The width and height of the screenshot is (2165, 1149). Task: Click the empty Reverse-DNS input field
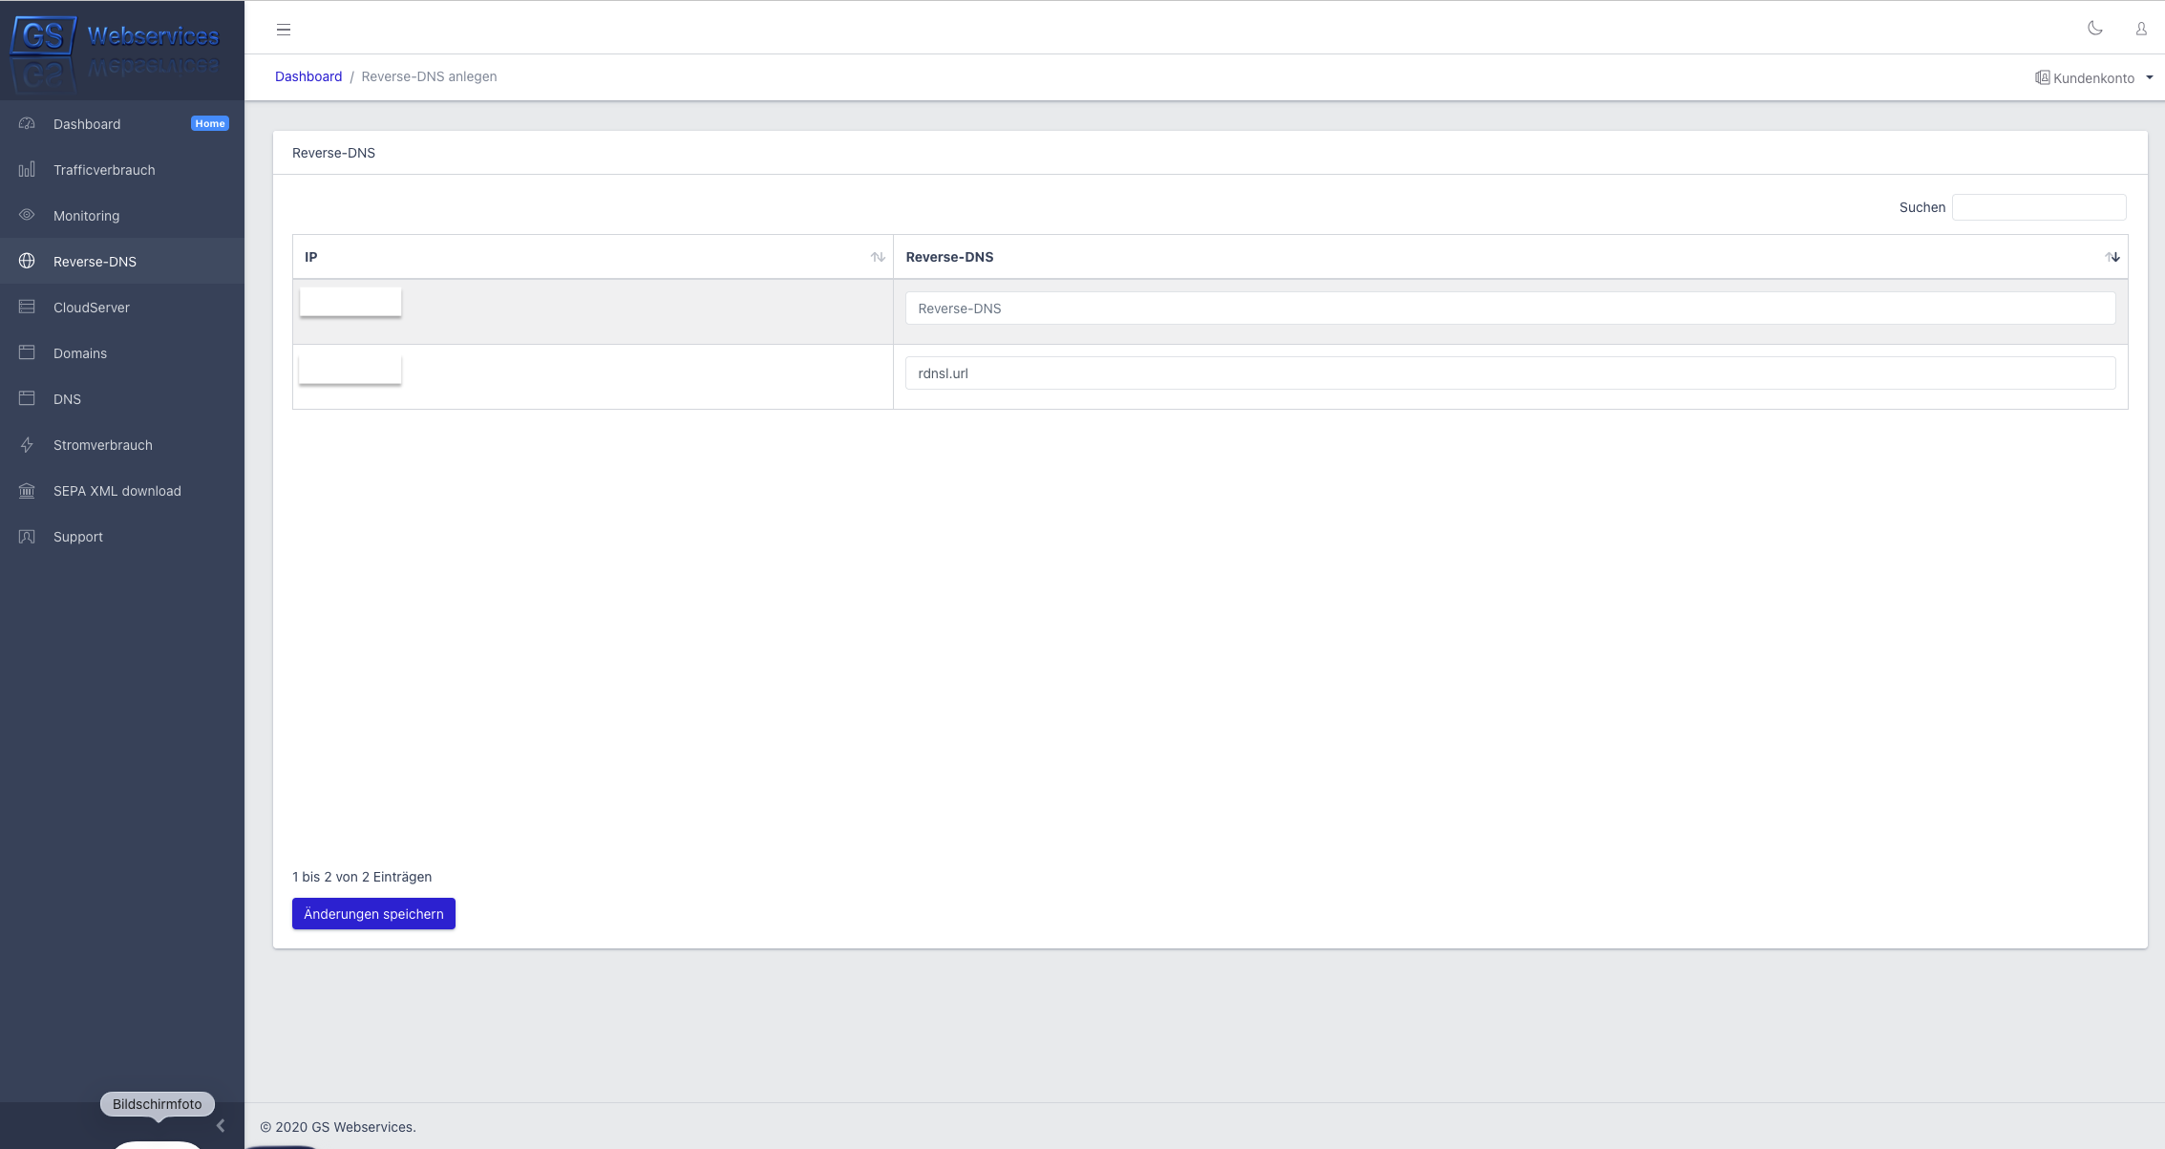click(x=1510, y=309)
